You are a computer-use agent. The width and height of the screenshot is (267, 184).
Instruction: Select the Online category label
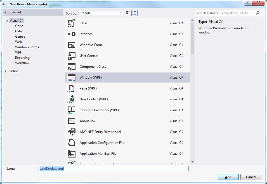point(14,71)
